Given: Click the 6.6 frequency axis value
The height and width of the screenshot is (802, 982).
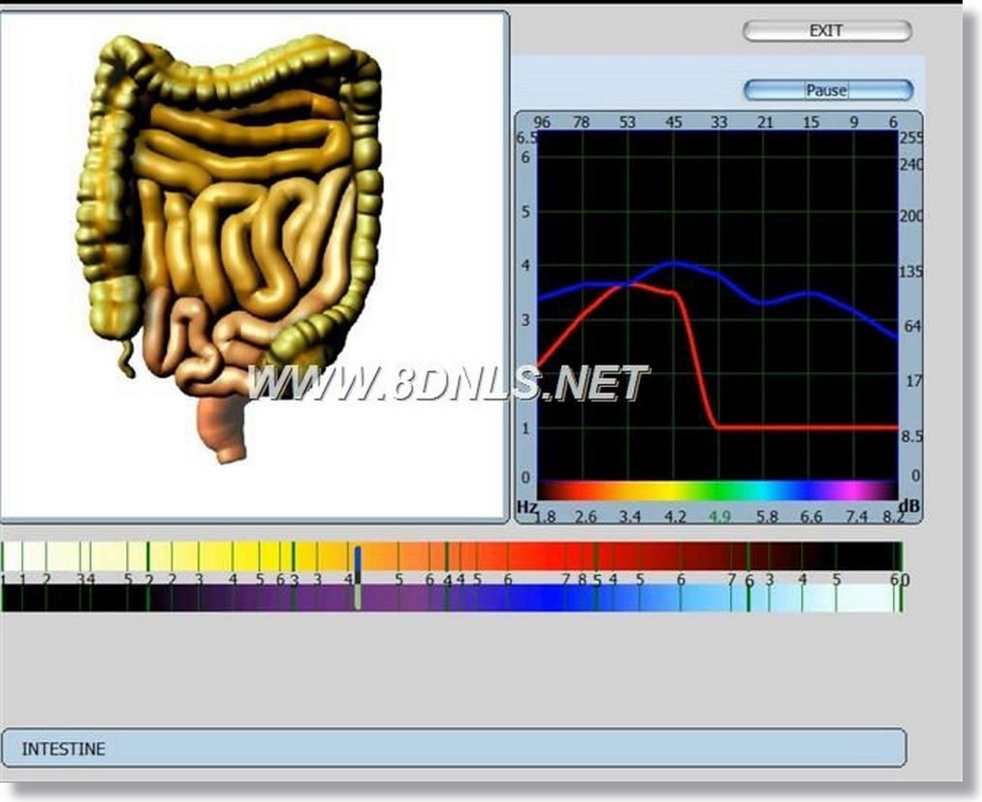Looking at the screenshot, I should (x=811, y=517).
